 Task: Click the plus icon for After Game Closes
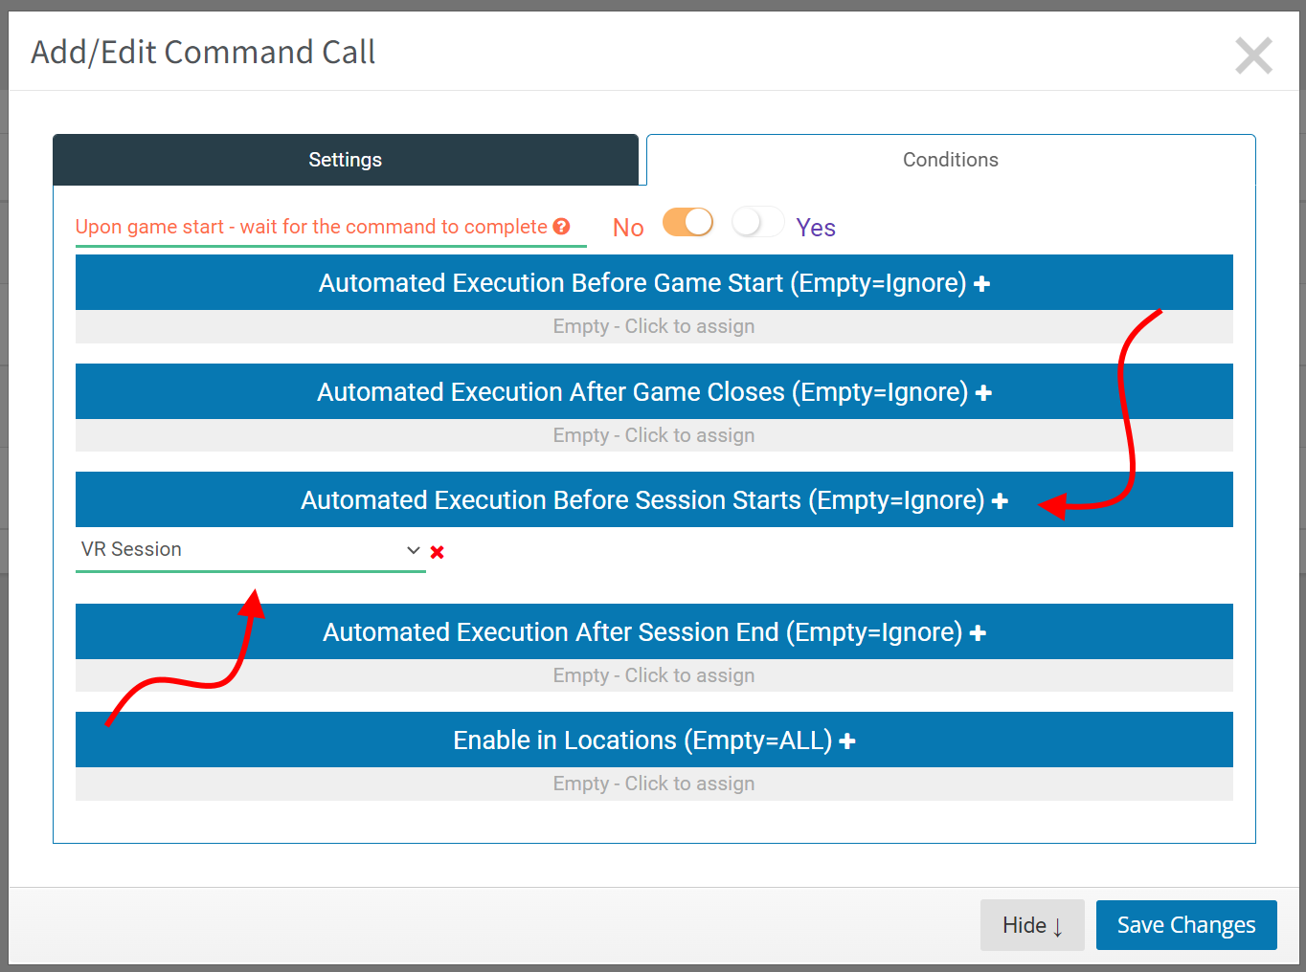(x=983, y=393)
